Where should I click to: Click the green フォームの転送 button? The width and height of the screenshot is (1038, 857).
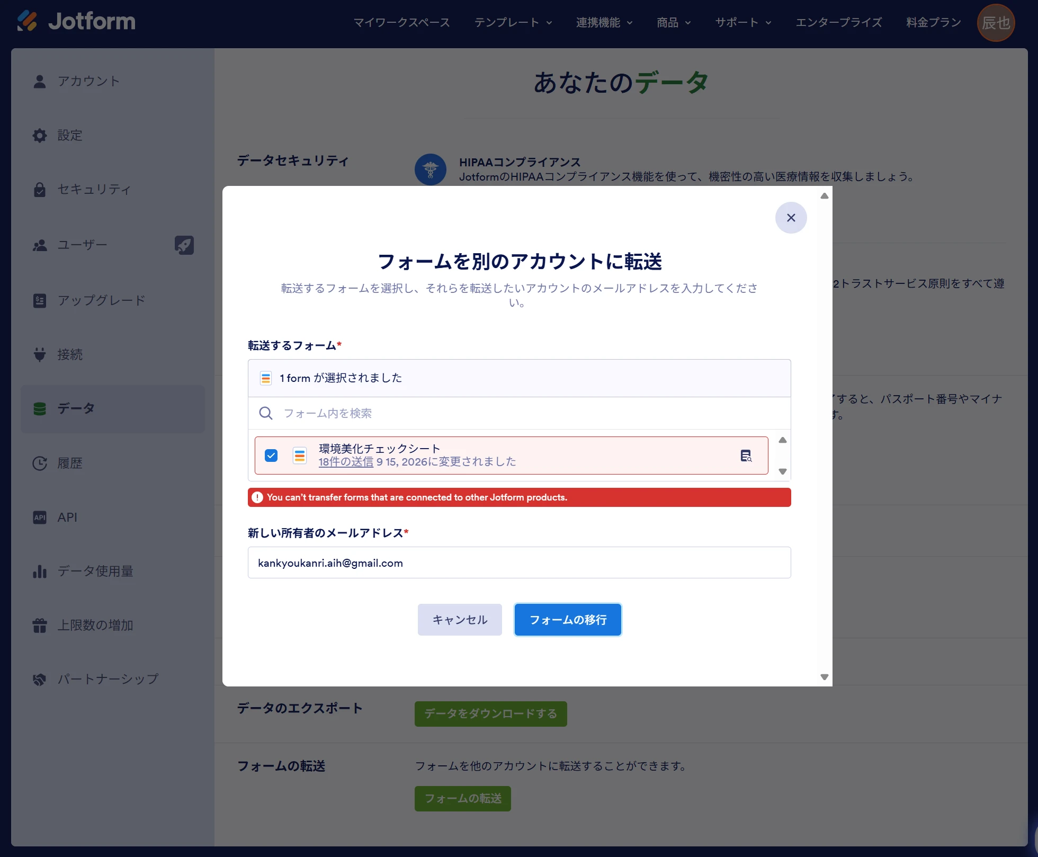462,799
